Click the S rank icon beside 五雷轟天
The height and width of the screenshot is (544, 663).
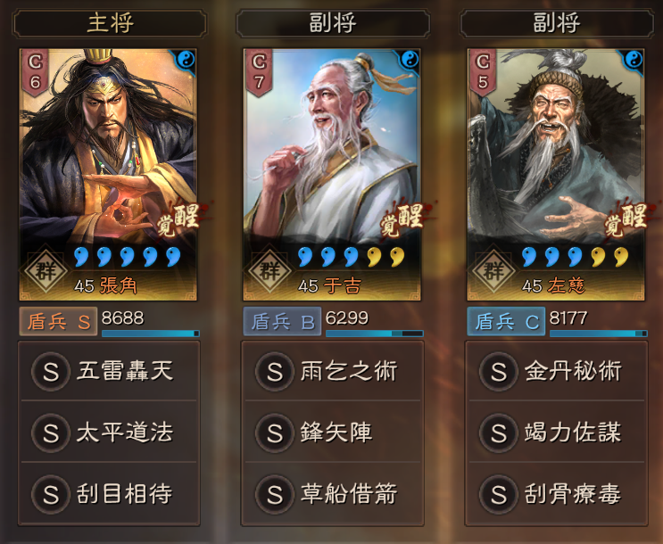click(x=51, y=372)
